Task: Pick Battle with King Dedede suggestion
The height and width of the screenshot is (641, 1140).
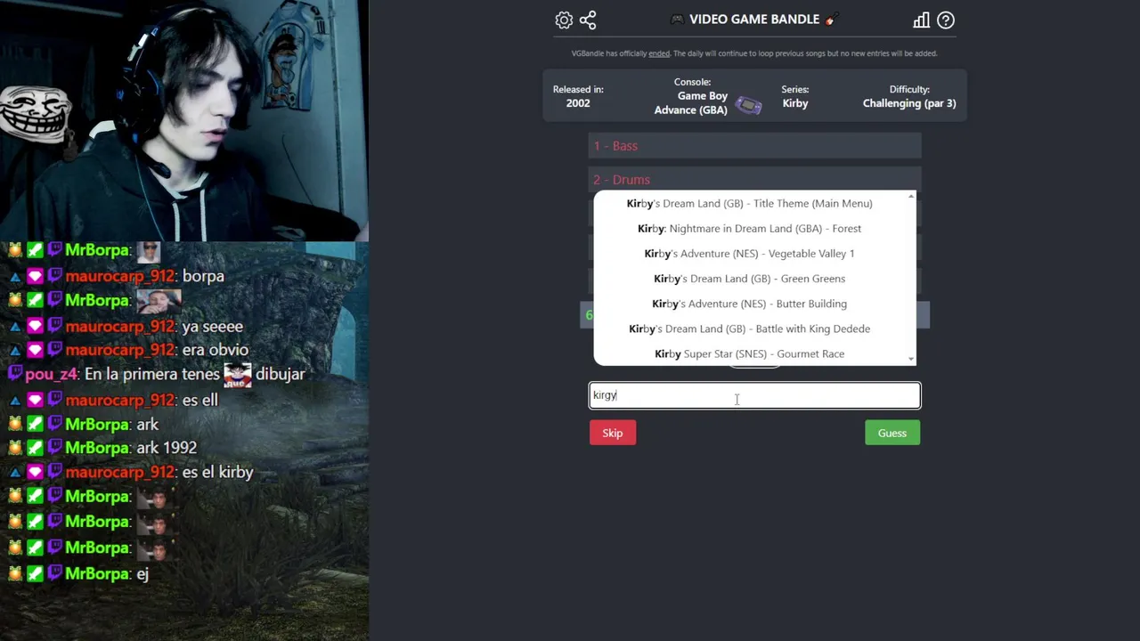Action: [x=750, y=329]
